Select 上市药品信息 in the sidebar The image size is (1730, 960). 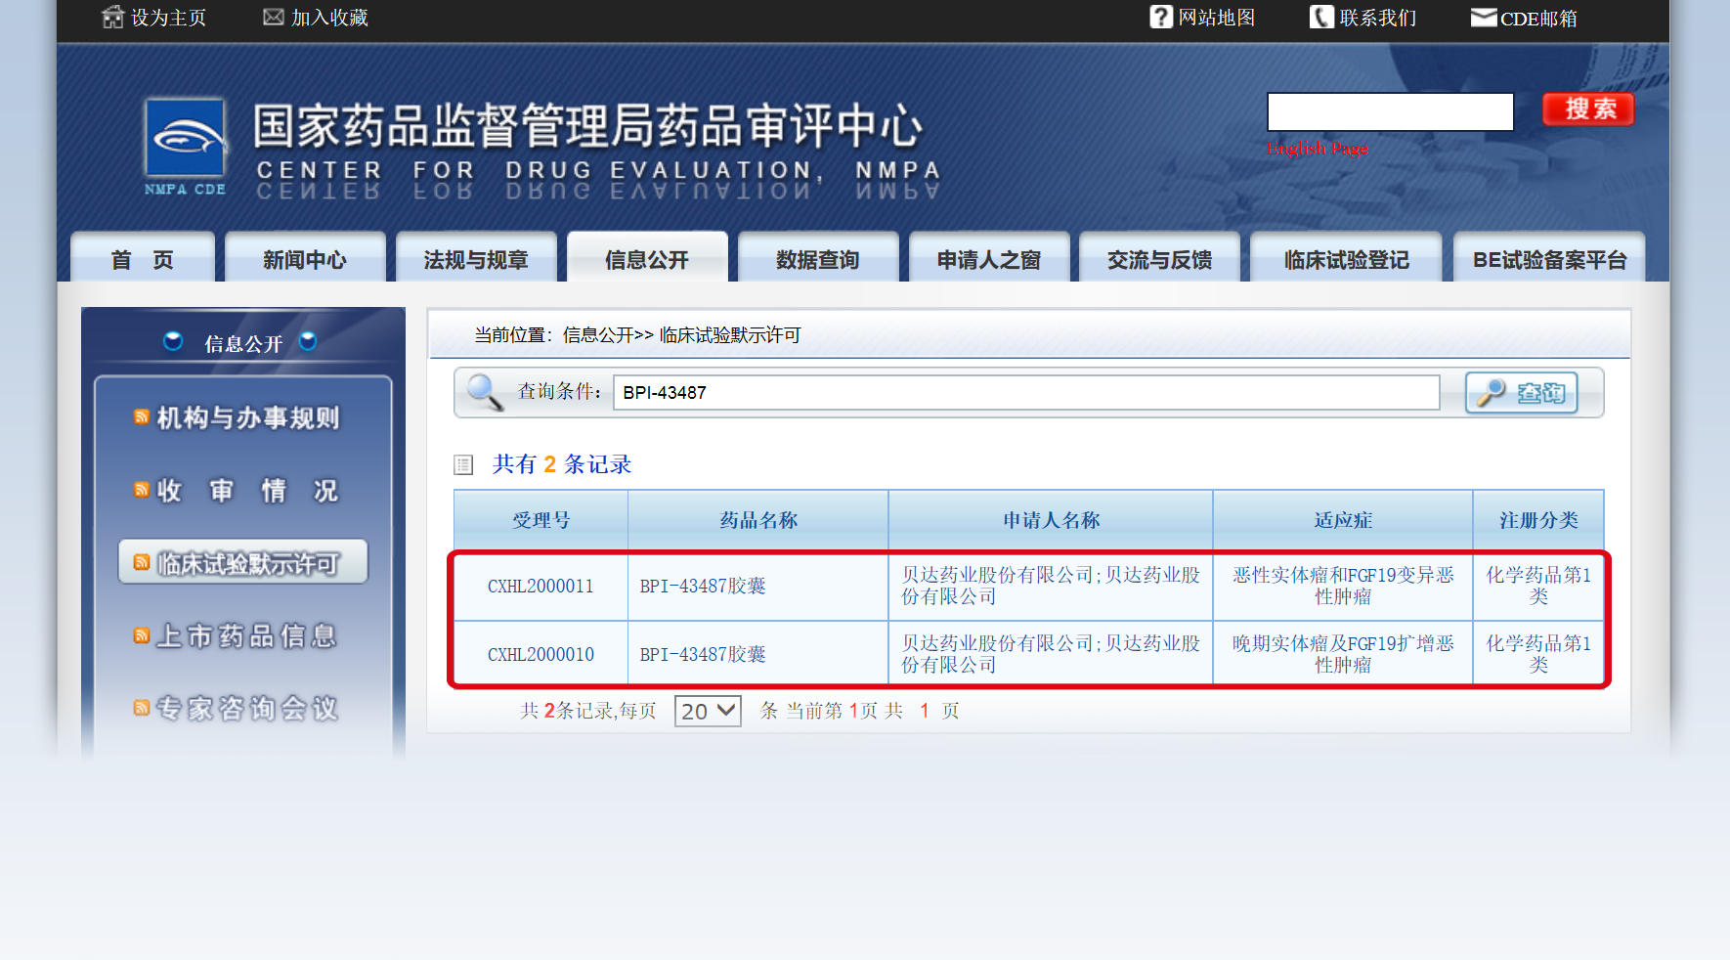point(247,635)
